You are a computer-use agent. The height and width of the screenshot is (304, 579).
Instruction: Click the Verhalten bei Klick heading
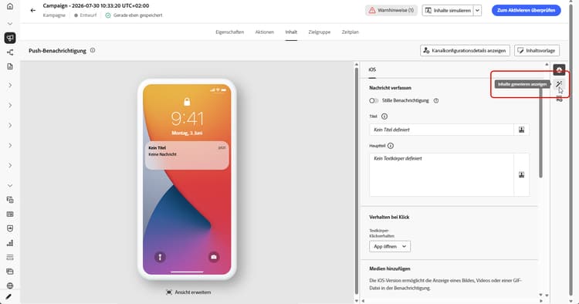[389, 218]
